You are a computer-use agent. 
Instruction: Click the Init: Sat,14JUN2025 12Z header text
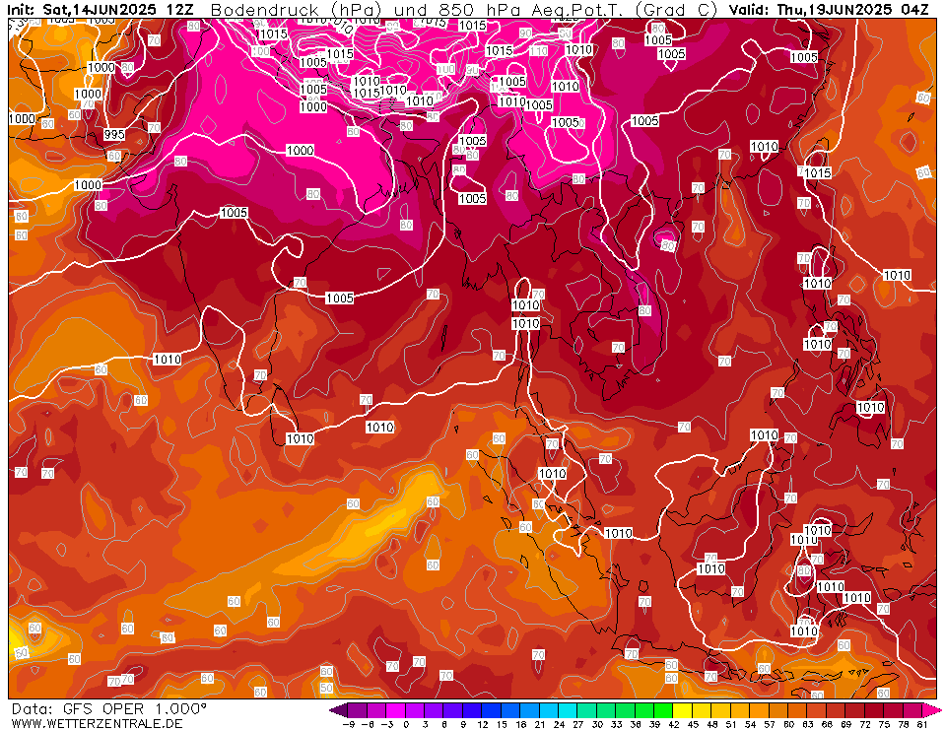tap(101, 9)
